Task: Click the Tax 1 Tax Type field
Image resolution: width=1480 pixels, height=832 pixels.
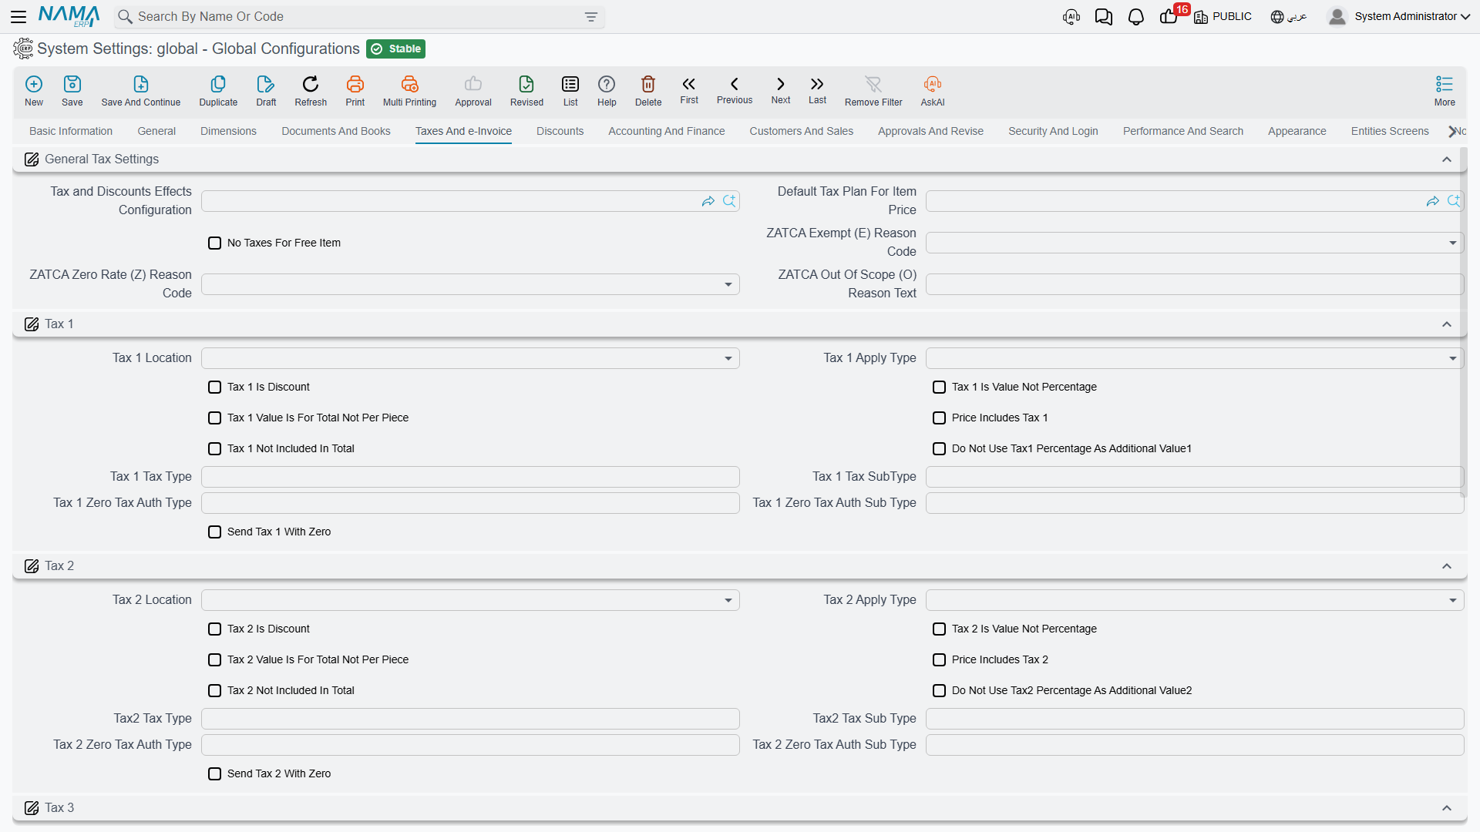Action: [470, 477]
